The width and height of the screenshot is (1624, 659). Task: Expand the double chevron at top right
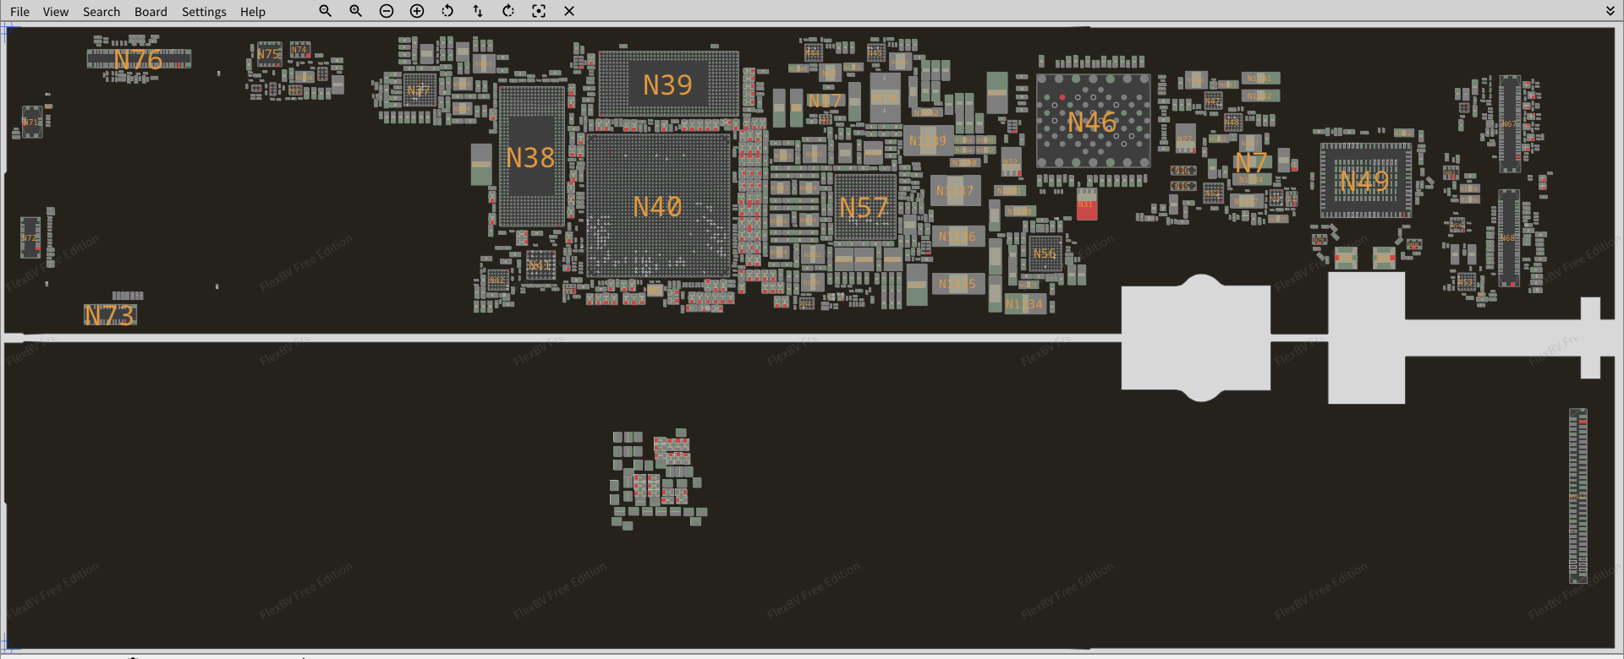pos(1610,11)
